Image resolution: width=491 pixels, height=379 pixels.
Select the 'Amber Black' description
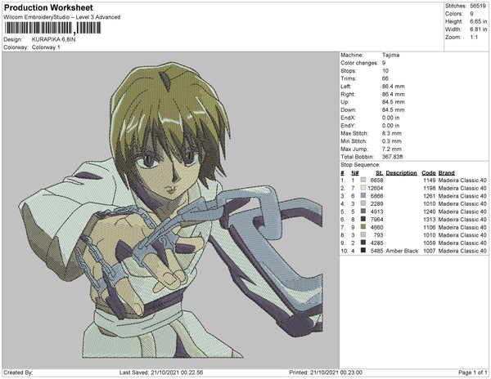coord(402,251)
